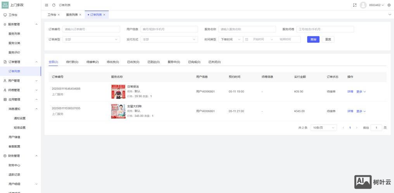Collapse the 服务管理 menu
The image size is (394, 193).
(x=20, y=24)
